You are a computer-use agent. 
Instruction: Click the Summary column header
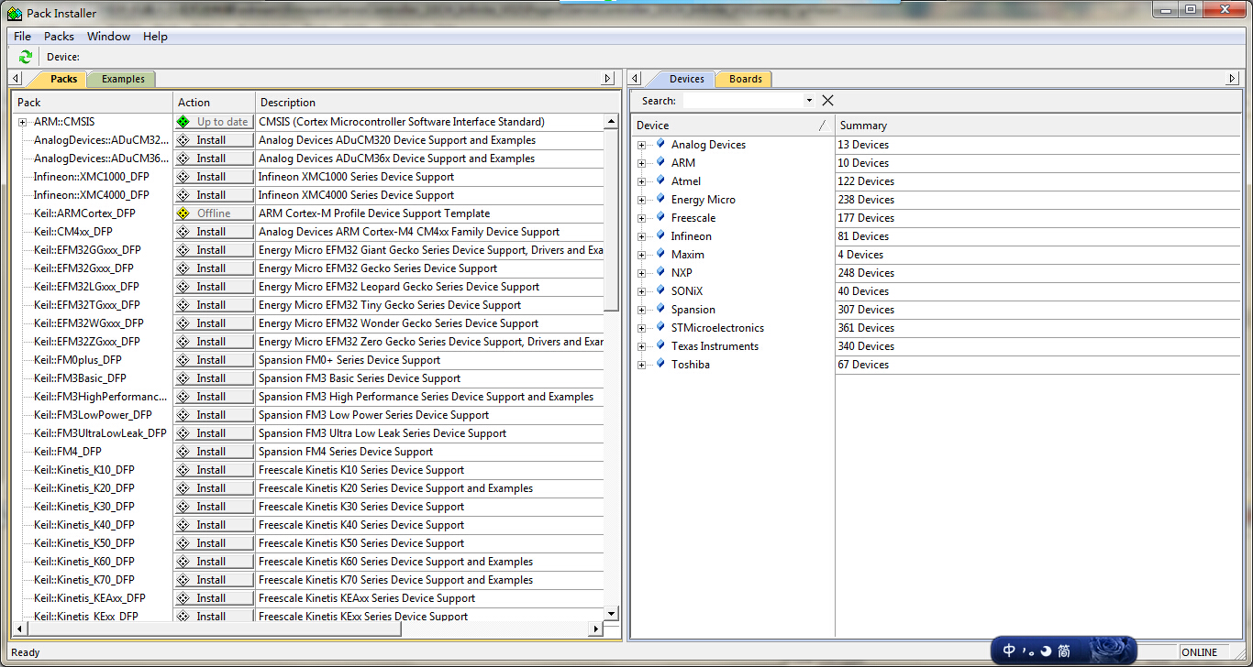click(x=1037, y=126)
